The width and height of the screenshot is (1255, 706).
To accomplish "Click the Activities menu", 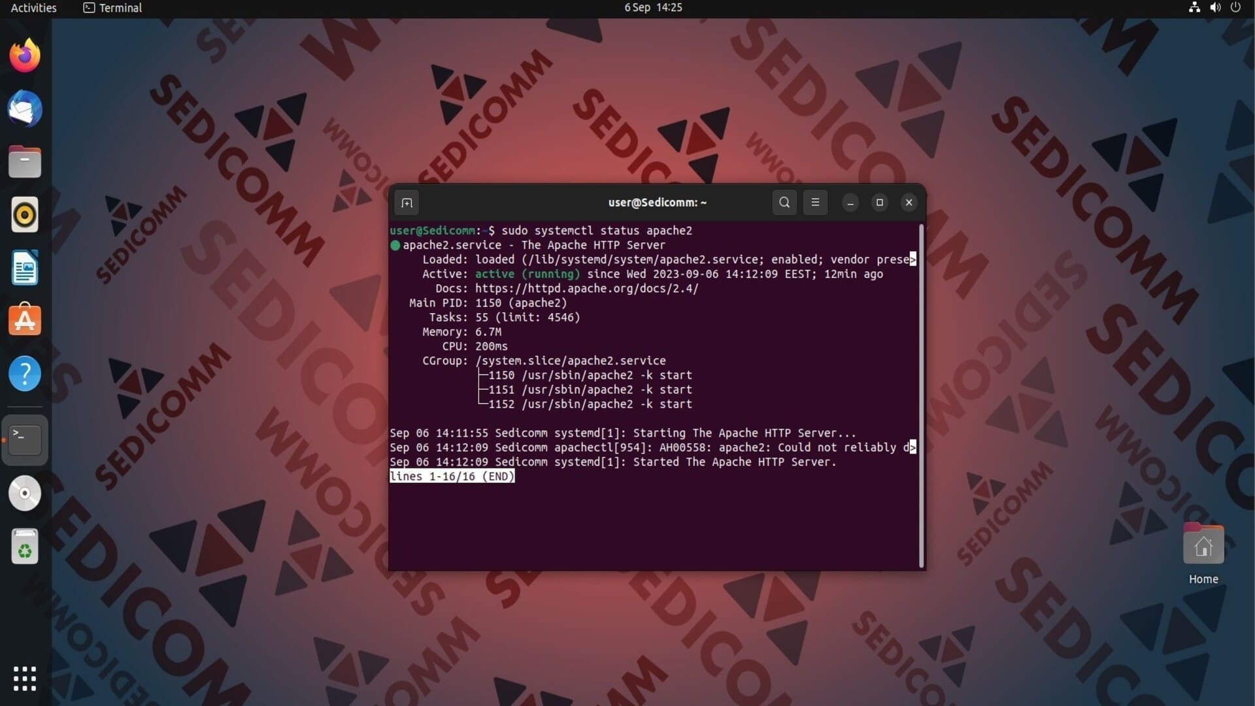I will [x=33, y=8].
